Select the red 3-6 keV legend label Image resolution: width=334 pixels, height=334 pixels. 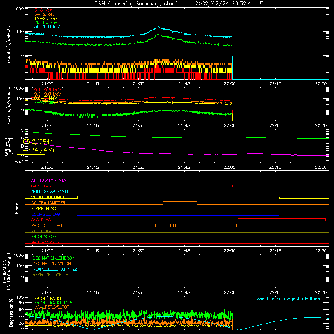point(43,10)
